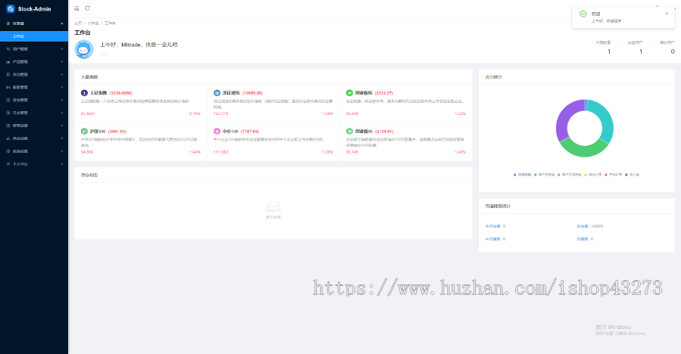The height and width of the screenshot is (354, 681).
Task: Click the 系统设置 gear icon
Action: tap(8, 151)
